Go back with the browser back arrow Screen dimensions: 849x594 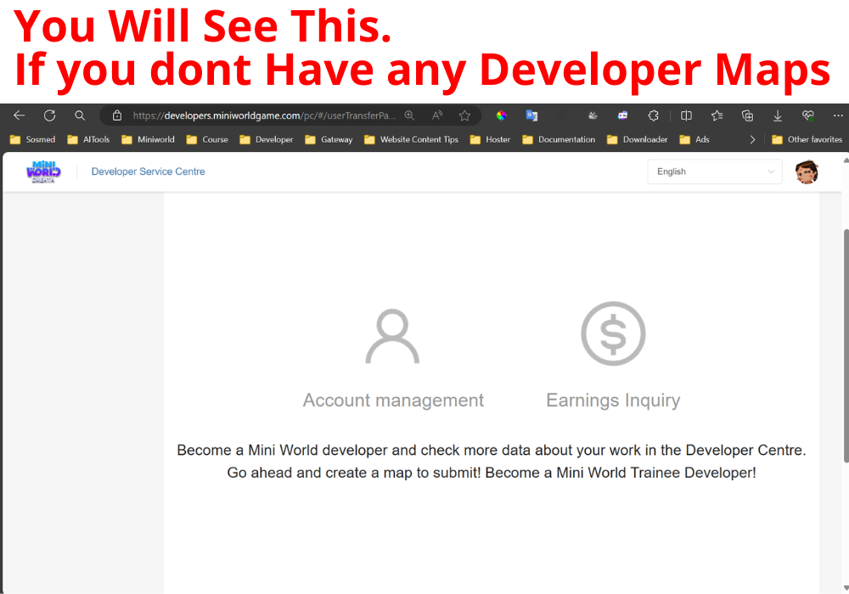point(20,115)
